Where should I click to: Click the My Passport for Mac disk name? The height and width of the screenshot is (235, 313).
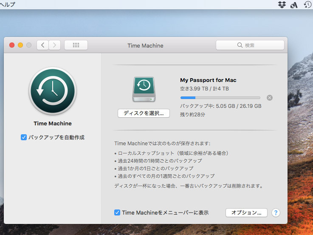208,80
